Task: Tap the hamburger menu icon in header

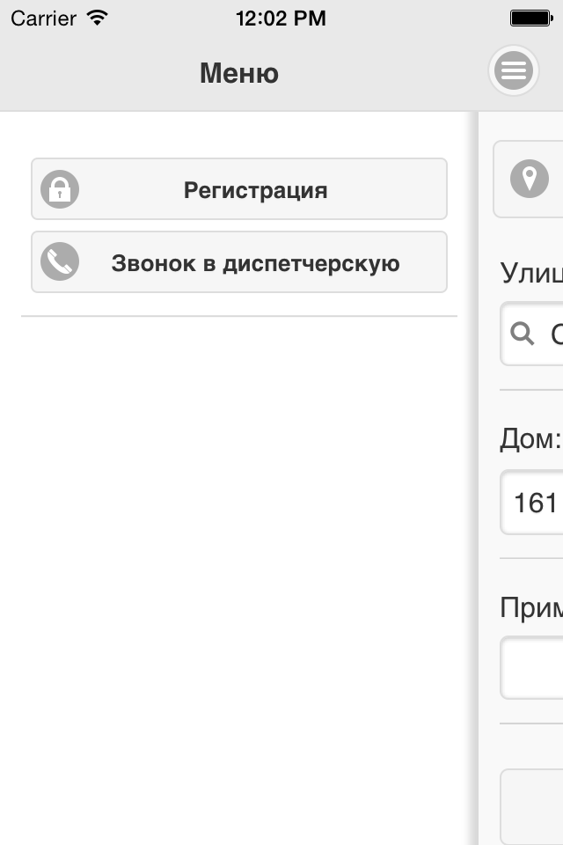Action: point(514,70)
